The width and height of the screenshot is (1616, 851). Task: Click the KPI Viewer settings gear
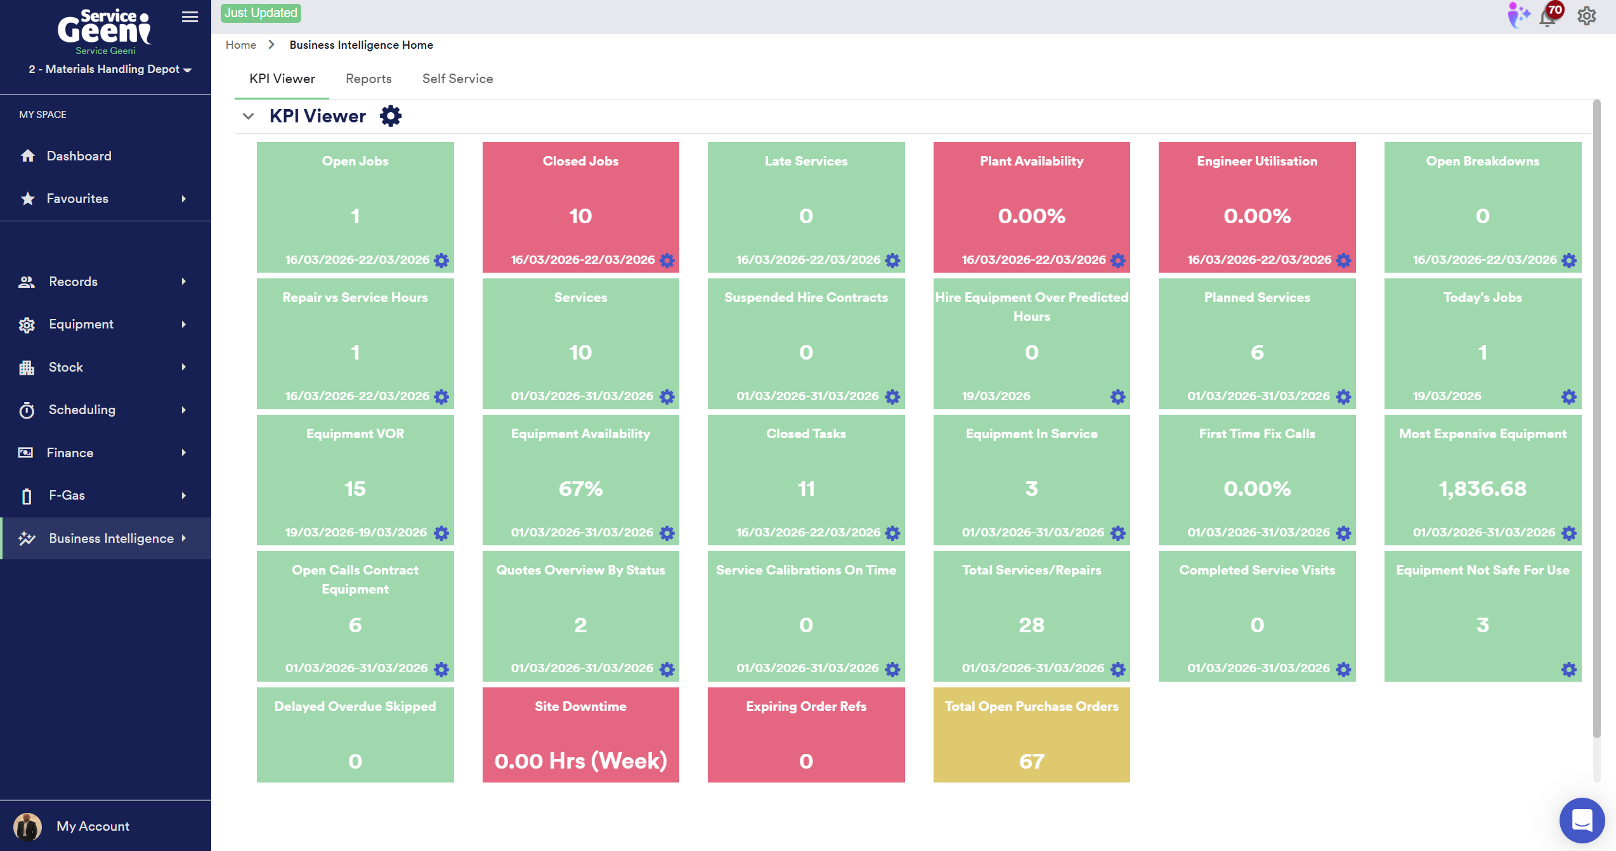coord(391,116)
